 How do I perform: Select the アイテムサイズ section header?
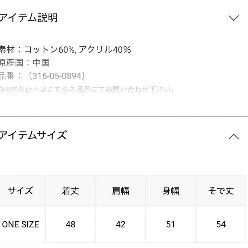point(33,135)
